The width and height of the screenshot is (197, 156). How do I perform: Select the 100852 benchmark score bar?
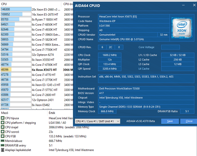[16, 14]
